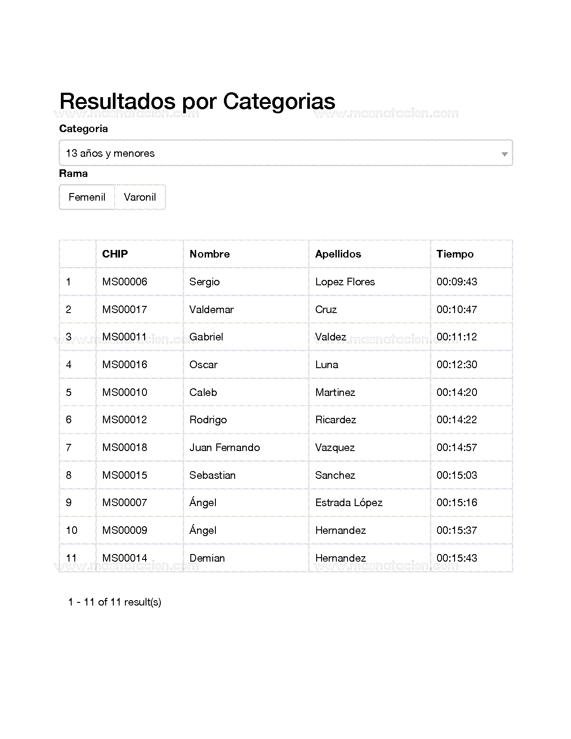Click the '1 - 11 of 11 result(s)' text
This screenshot has width=571, height=739.
point(115,602)
